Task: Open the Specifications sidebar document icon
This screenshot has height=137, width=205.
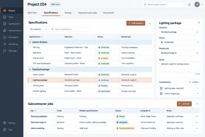Action: (4, 24)
